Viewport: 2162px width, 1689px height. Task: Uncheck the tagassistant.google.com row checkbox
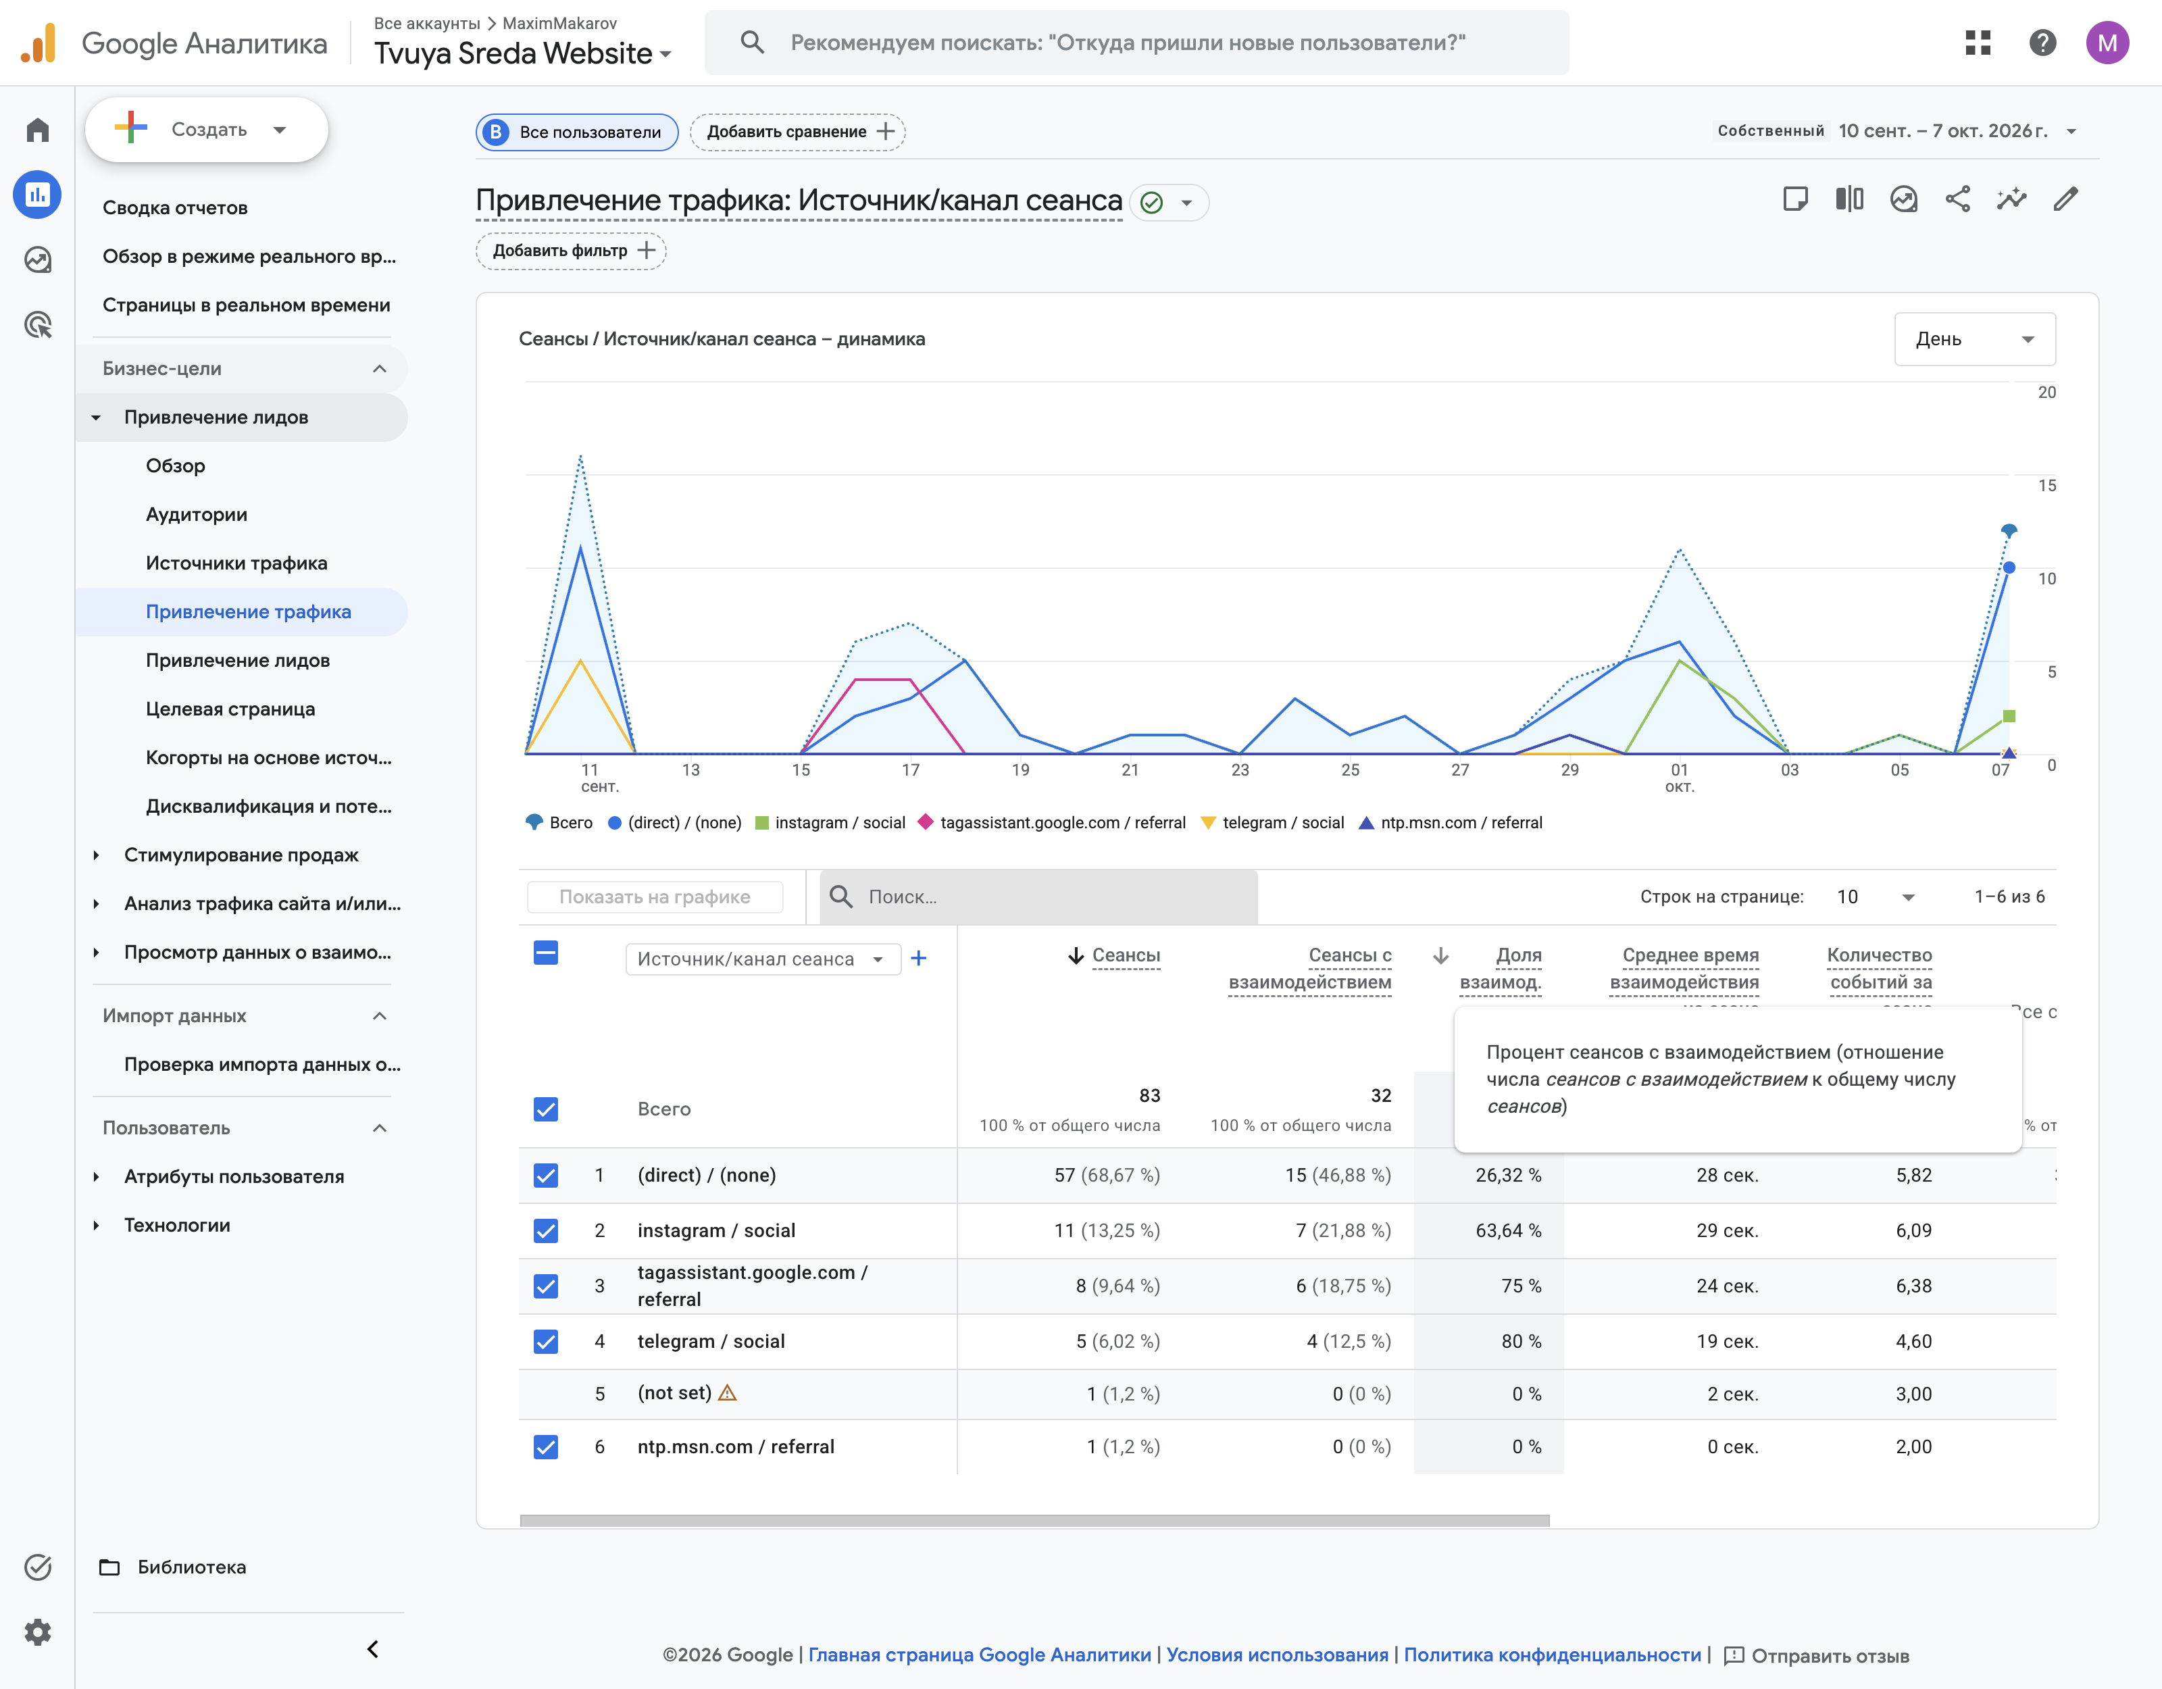pos(545,1286)
